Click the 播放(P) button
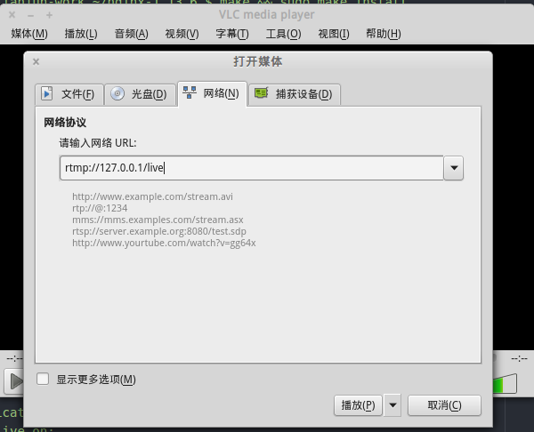The width and height of the screenshot is (534, 432). (x=358, y=405)
